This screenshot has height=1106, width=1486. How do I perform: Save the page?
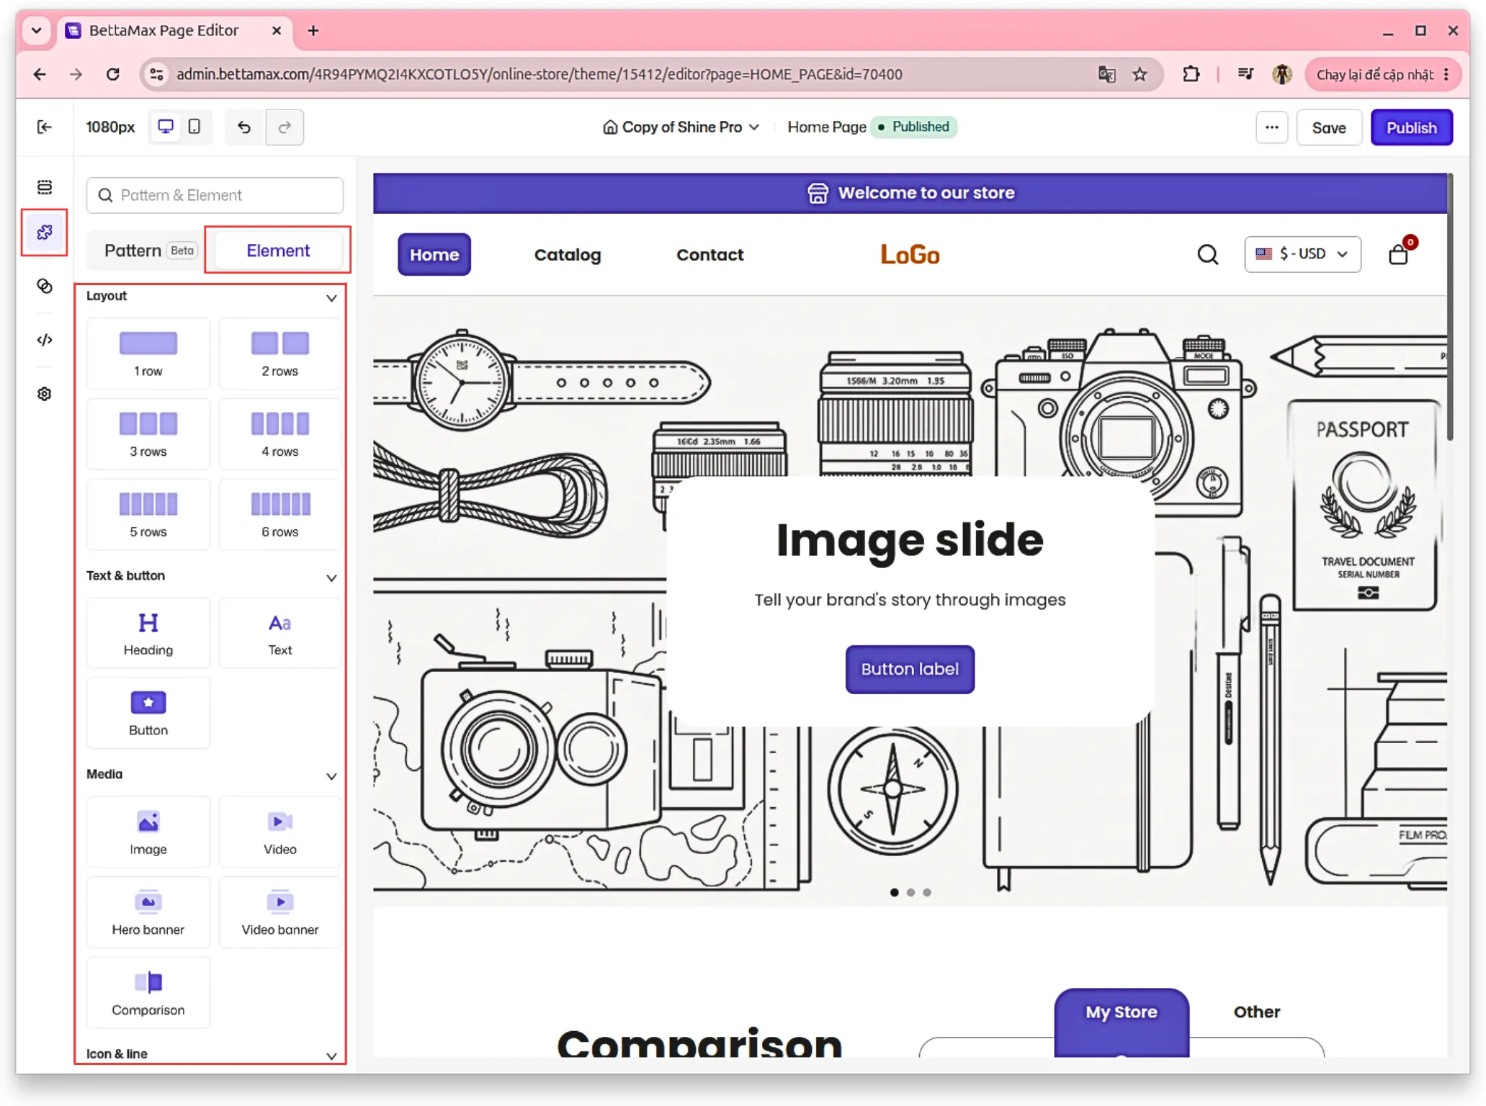[x=1328, y=127]
